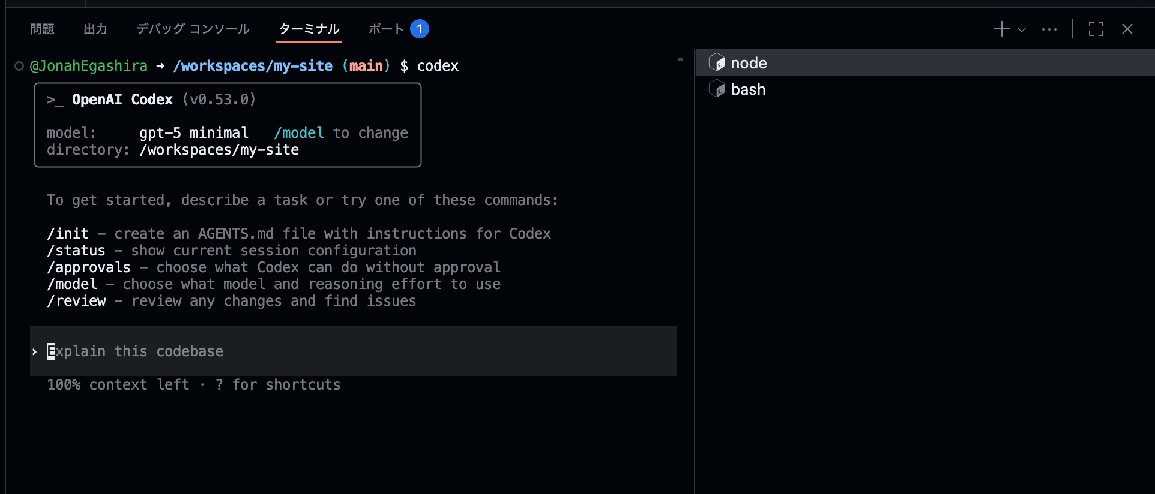This screenshot has height=494, width=1155.
Task: Click the /init command text
Action: coord(68,234)
